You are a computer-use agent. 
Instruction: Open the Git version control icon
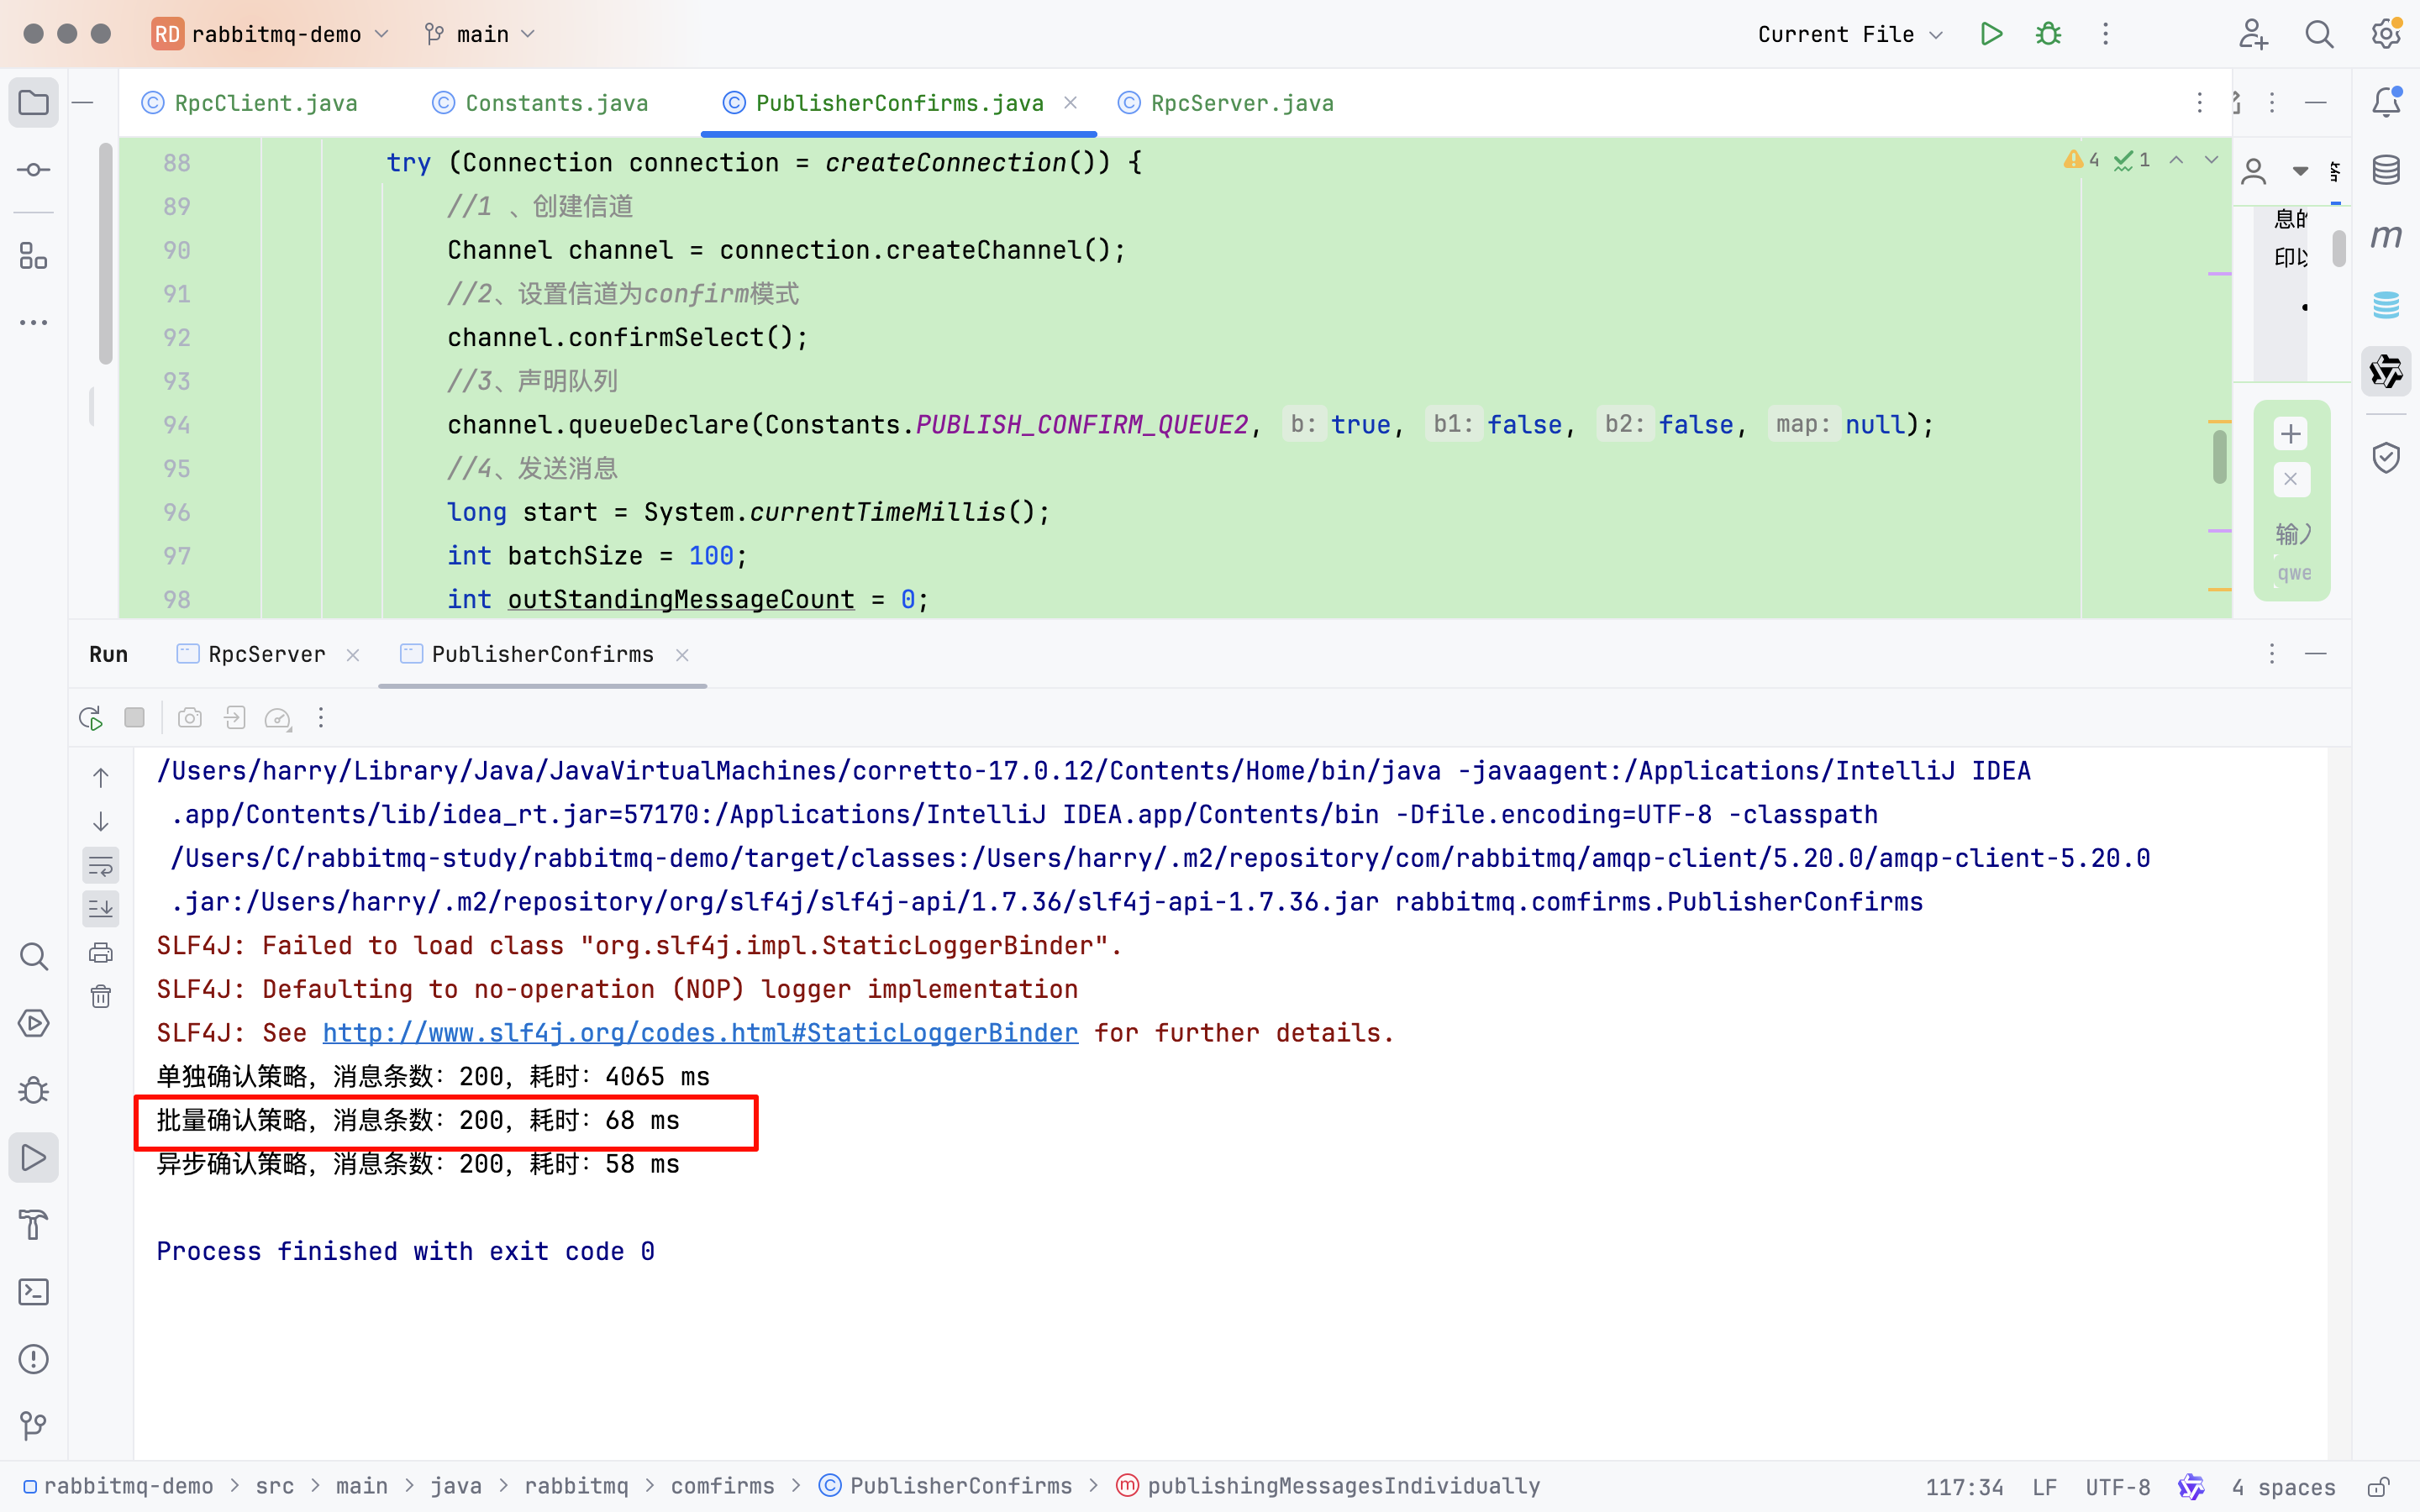coord(33,1425)
